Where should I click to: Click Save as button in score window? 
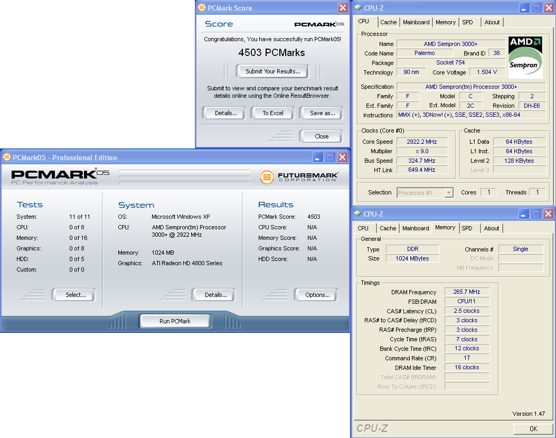tap(322, 113)
